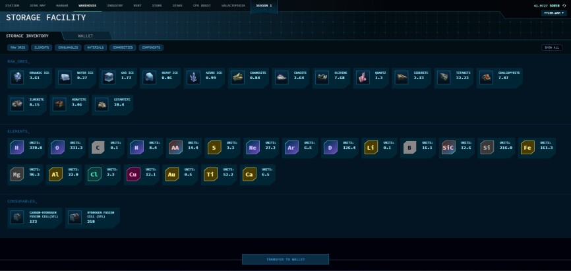Select the Siderite ore icon
This screenshot has height=271, width=571.
click(402, 78)
